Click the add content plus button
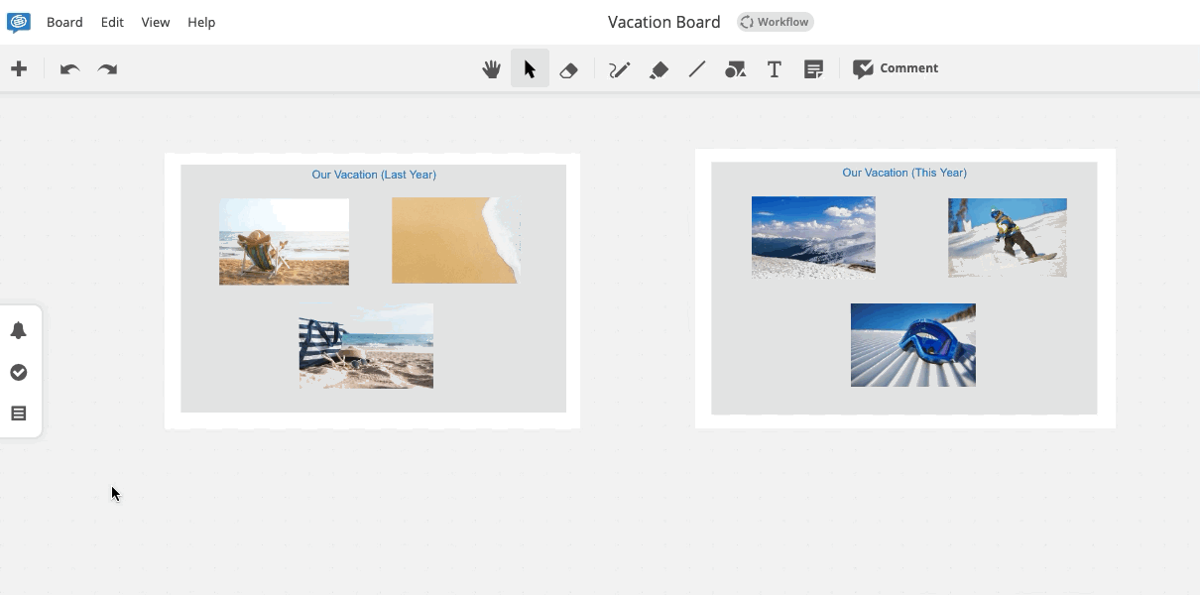Viewport: 1200px width, 595px height. [x=19, y=68]
